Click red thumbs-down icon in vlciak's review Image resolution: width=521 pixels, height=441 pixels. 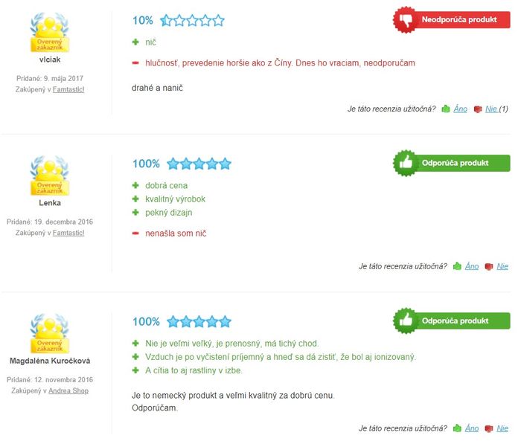[478, 109]
